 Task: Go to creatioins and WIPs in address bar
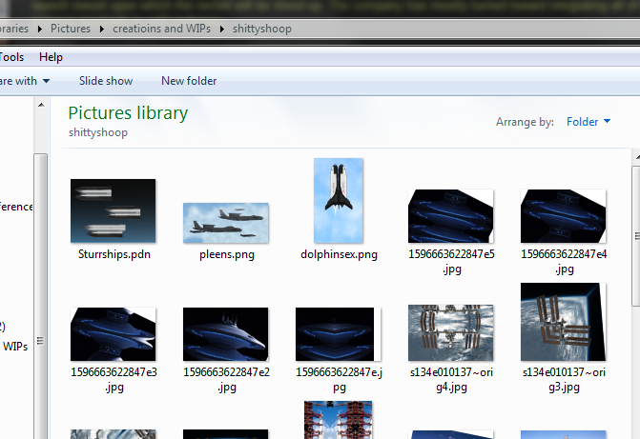(161, 29)
